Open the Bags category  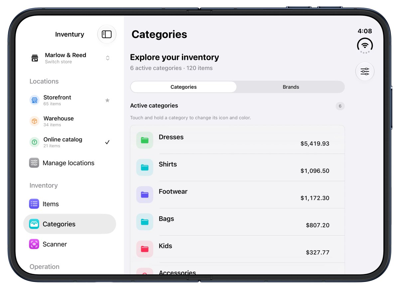237,222
